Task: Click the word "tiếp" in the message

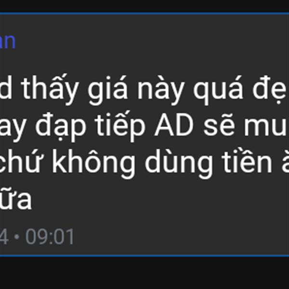Action: 120,126
